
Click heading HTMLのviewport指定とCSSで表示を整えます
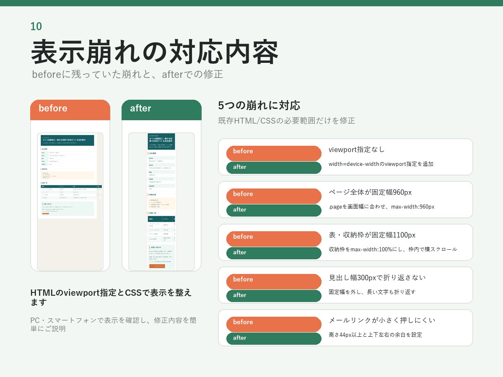(x=111, y=297)
